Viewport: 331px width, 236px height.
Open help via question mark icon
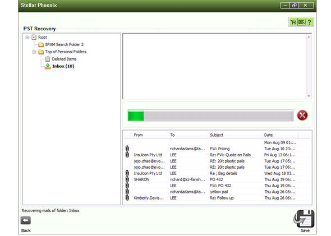(310, 22)
